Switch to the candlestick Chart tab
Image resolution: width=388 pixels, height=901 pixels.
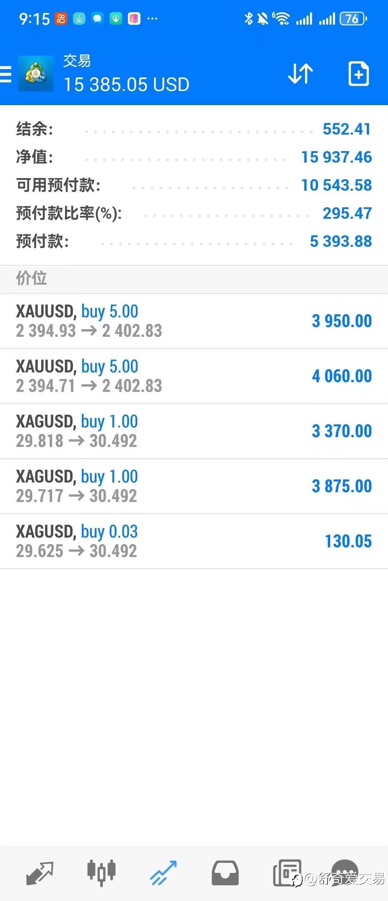(x=101, y=873)
